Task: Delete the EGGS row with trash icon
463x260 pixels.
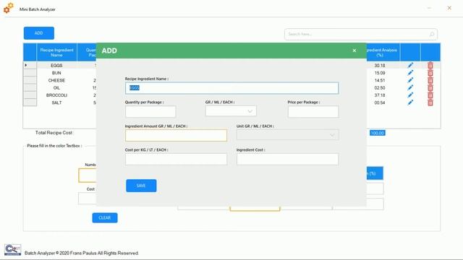Action: (x=430, y=65)
